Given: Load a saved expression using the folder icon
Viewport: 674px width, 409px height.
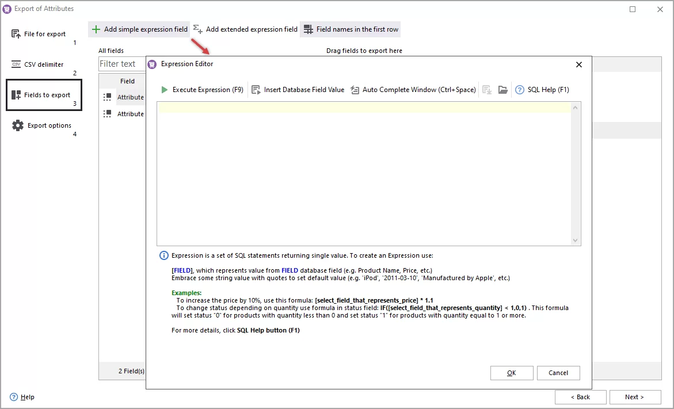Looking at the screenshot, I should (x=502, y=90).
